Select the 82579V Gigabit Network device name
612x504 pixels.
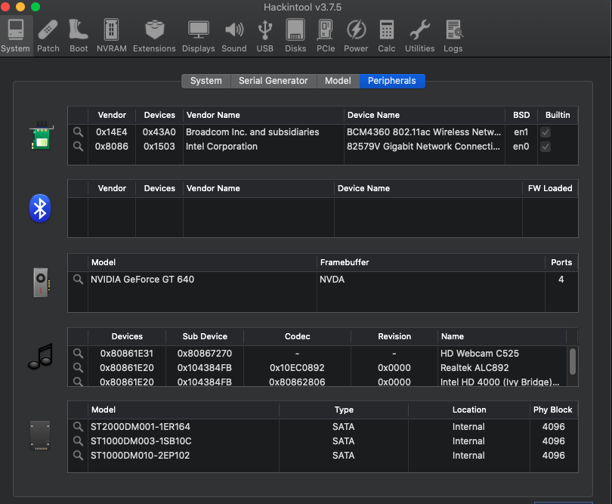click(x=423, y=147)
